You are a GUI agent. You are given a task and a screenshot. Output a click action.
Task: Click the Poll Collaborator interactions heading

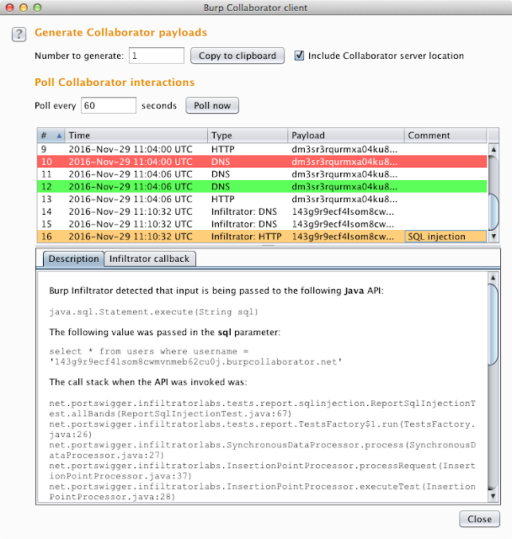coord(115,83)
